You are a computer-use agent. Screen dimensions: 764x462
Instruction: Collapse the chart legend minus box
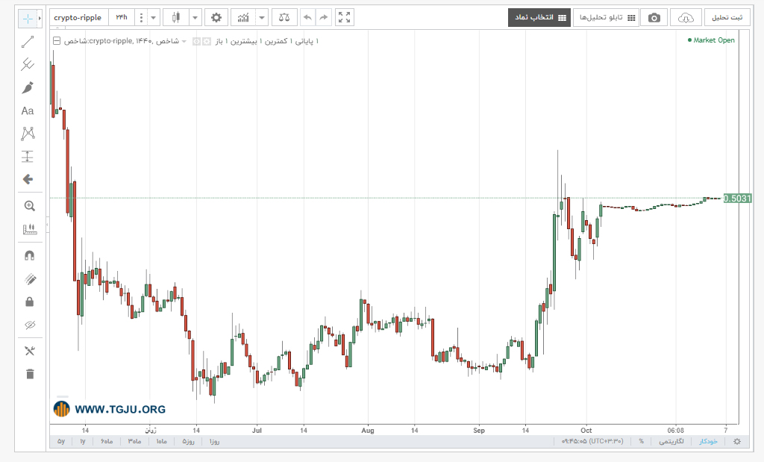[57, 41]
